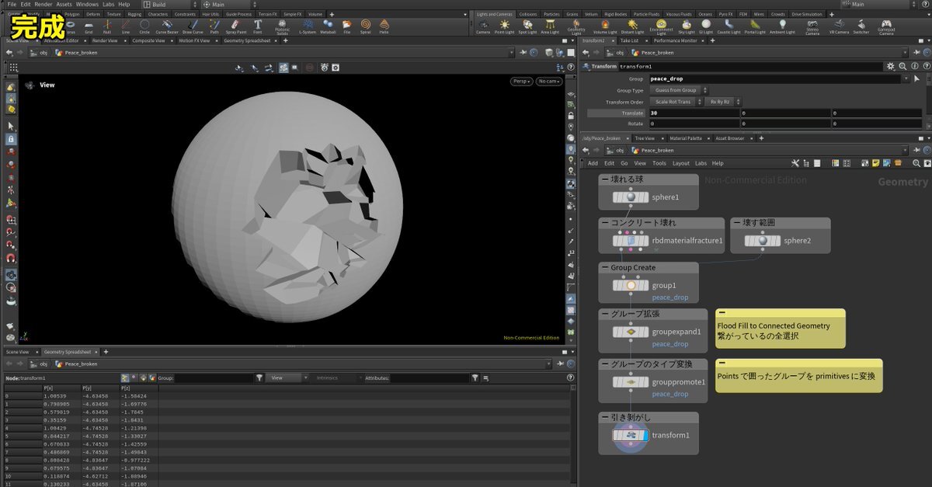Toggle the points display in Geometry Spreadsheet
The width and height of the screenshot is (932, 487).
pyautogui.click(x=126, y=378)
